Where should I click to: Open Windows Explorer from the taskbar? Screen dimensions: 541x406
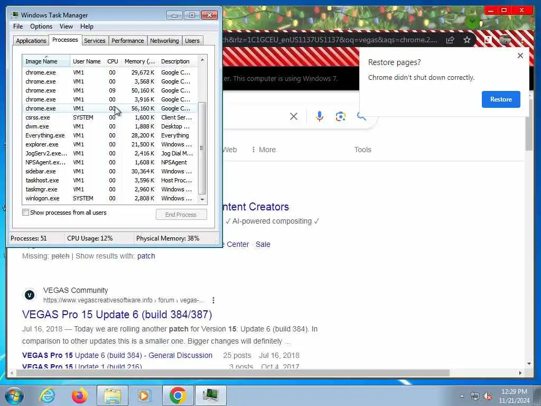tap(112, 396)
